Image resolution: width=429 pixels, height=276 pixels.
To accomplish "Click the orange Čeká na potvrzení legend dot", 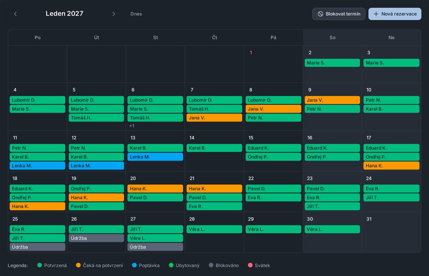I will [x=78, y=265].
